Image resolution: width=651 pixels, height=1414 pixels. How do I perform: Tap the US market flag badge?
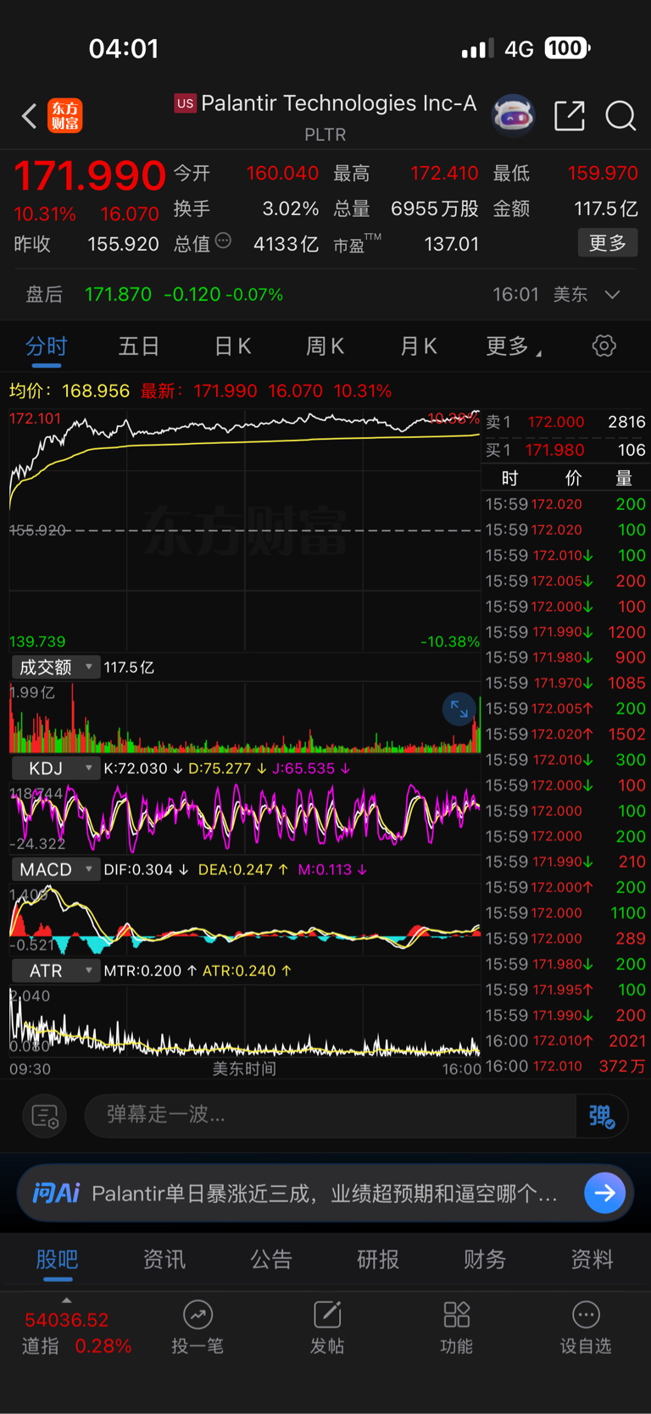[x=185, y=103]
